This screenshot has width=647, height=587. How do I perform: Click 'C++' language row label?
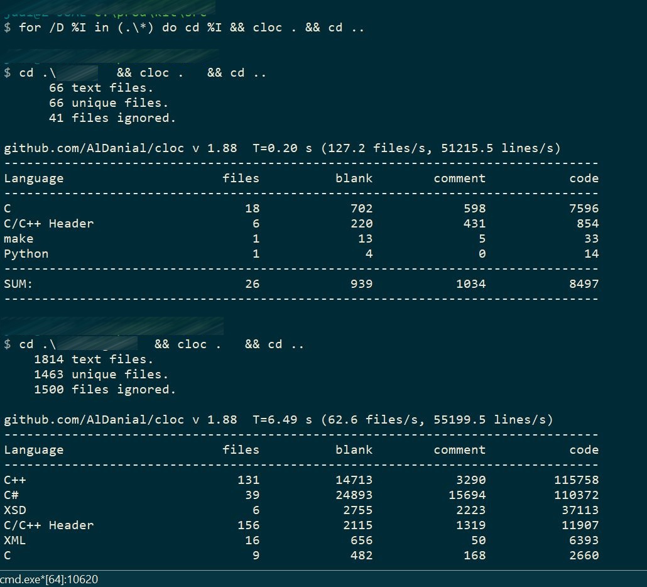[15, 480]
